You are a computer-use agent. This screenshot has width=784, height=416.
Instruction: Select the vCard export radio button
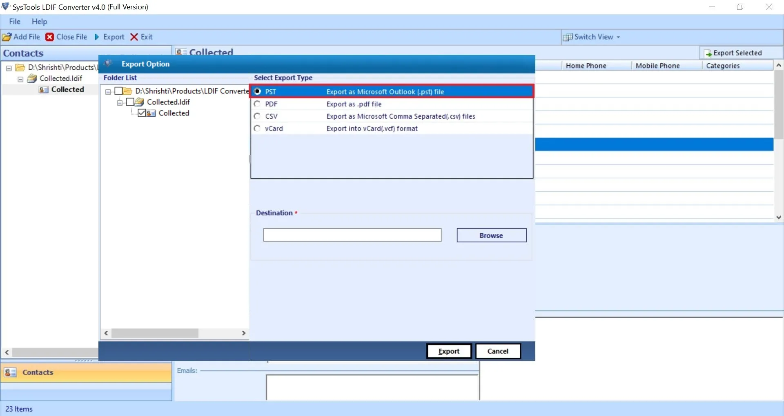[x=257, y=128]
